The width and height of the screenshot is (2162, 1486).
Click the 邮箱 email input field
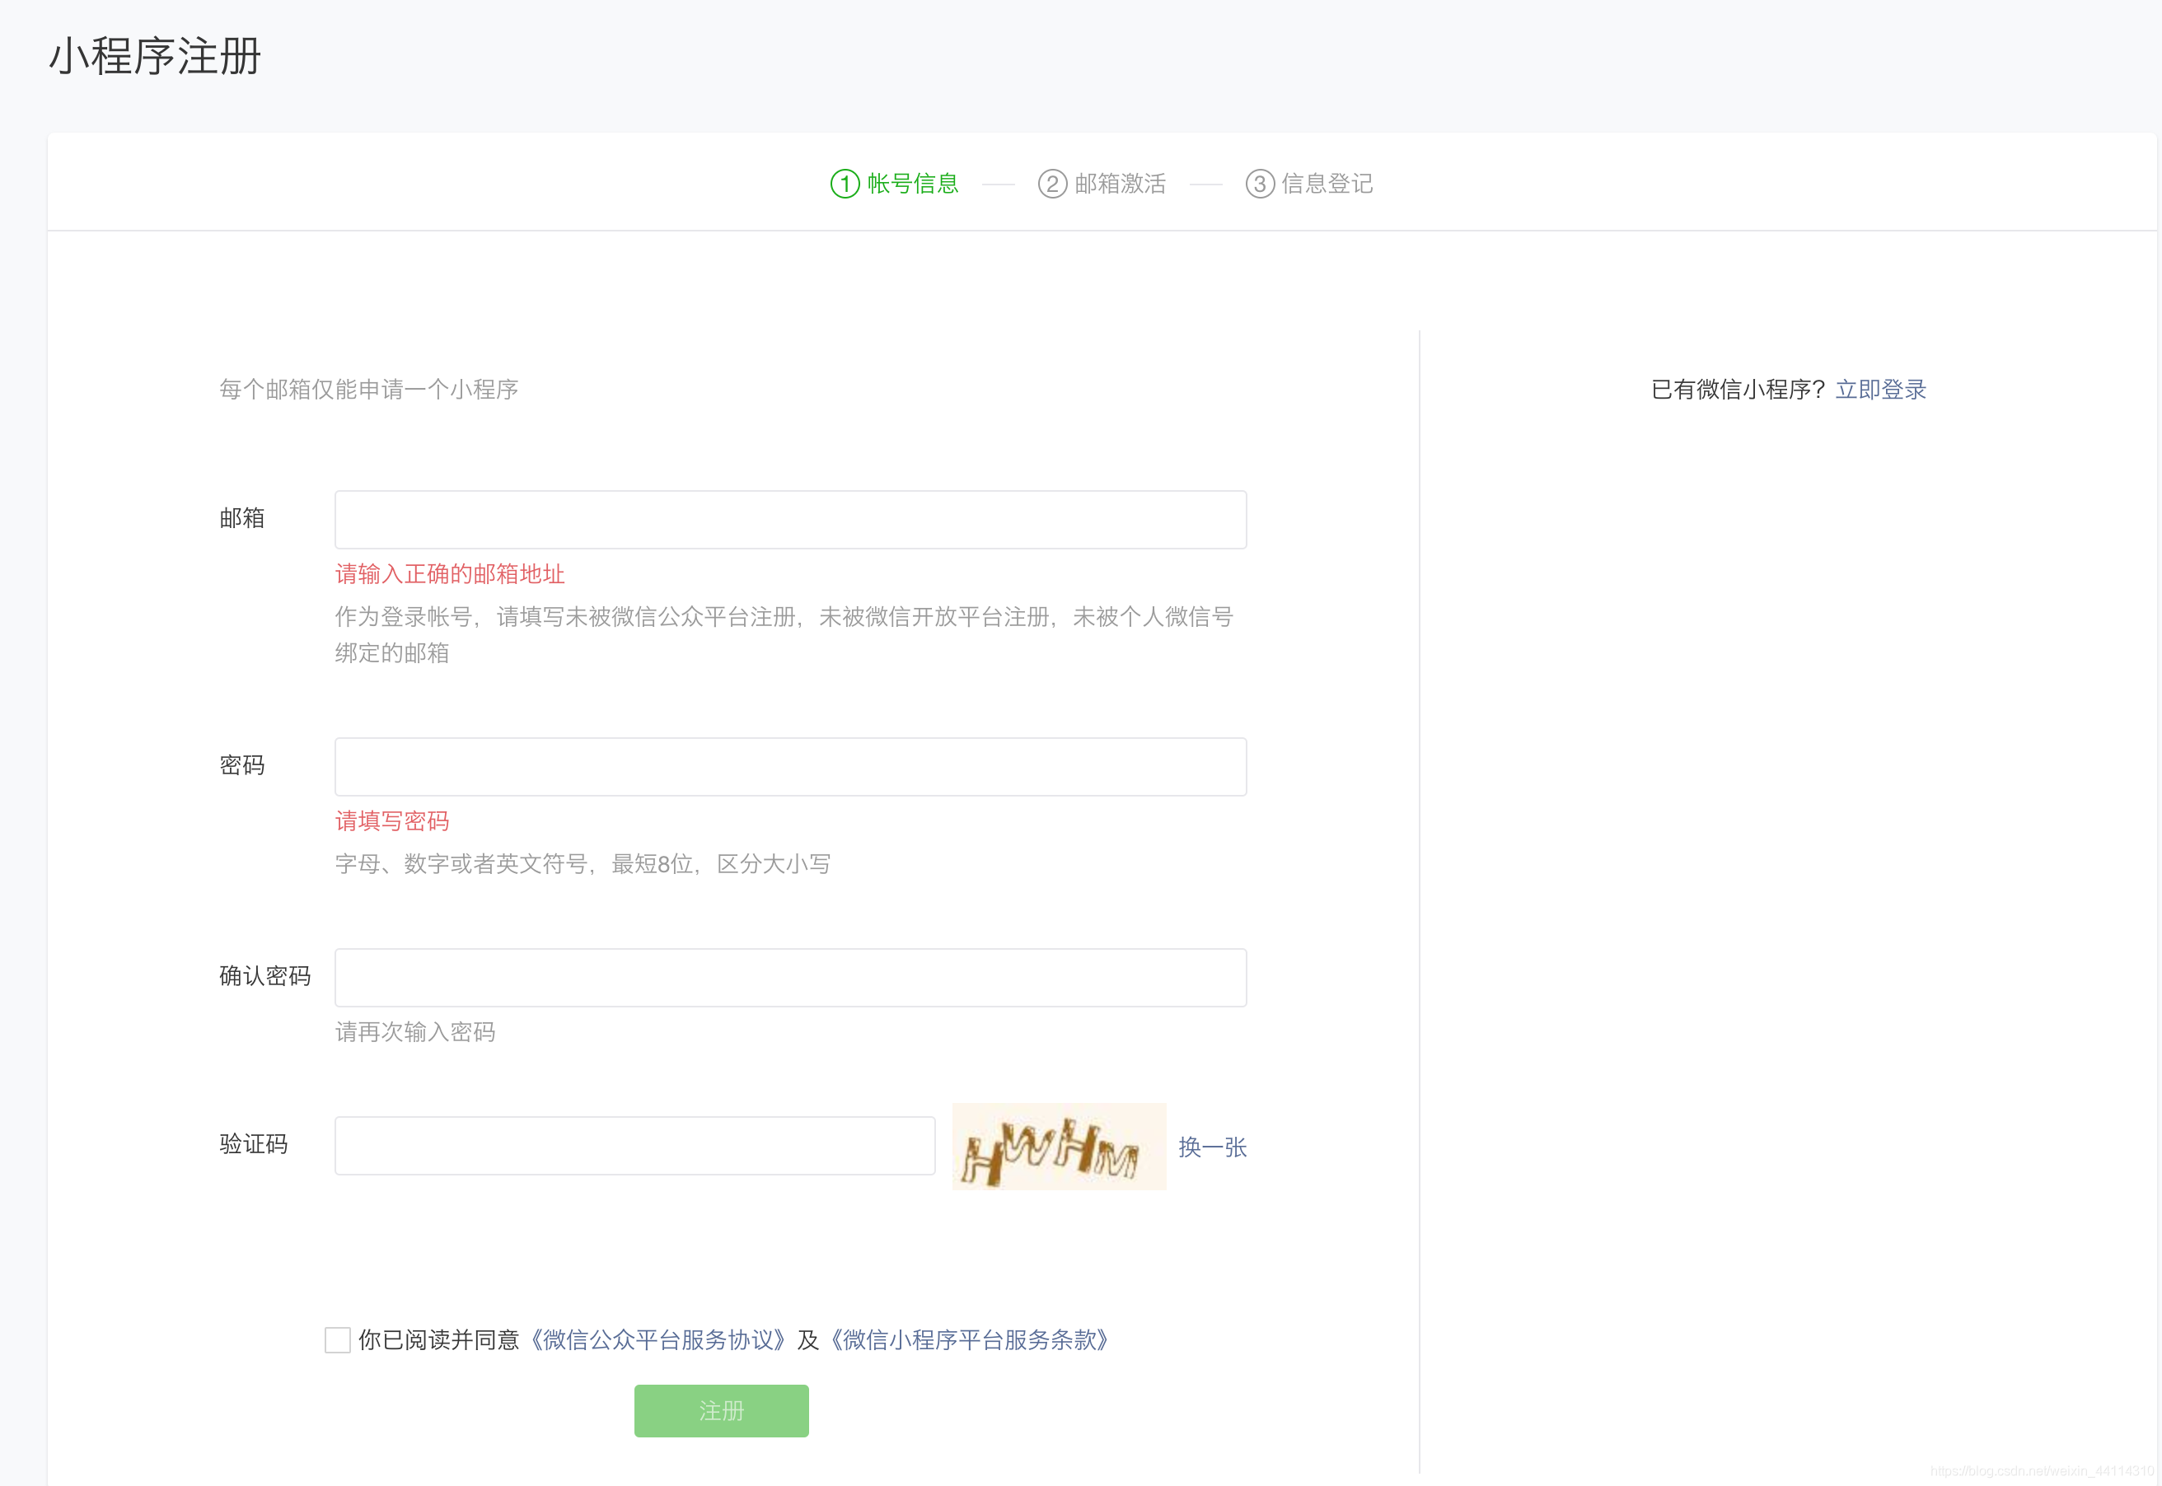(789, 520)
